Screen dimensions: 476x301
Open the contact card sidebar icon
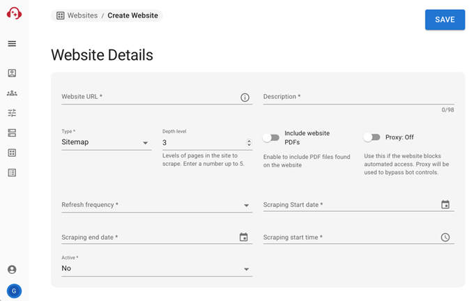(12, 73)
